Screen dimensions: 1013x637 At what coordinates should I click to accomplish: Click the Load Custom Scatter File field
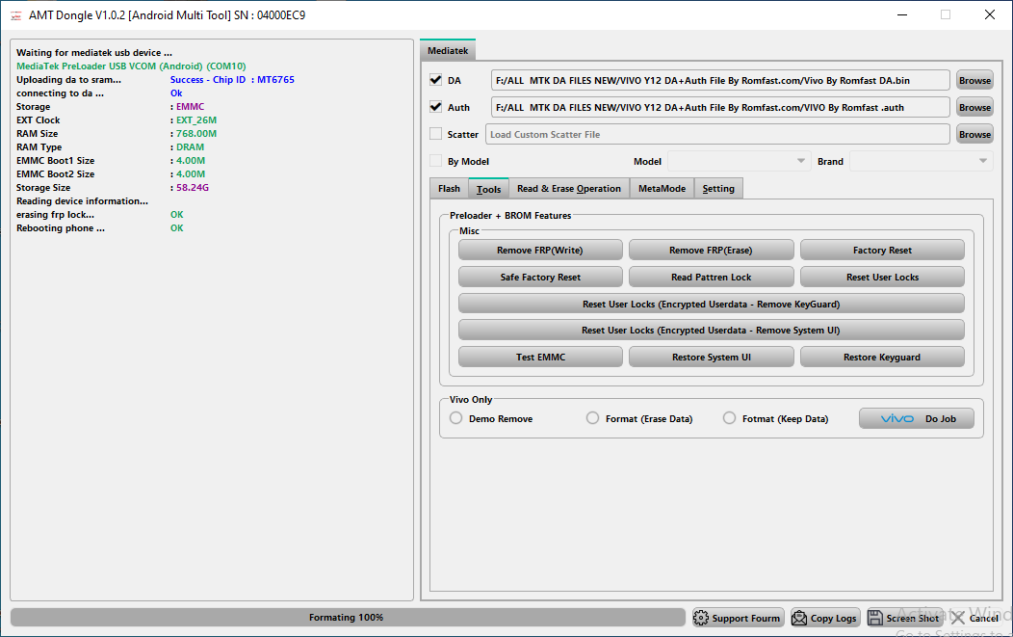click(717, 135)
